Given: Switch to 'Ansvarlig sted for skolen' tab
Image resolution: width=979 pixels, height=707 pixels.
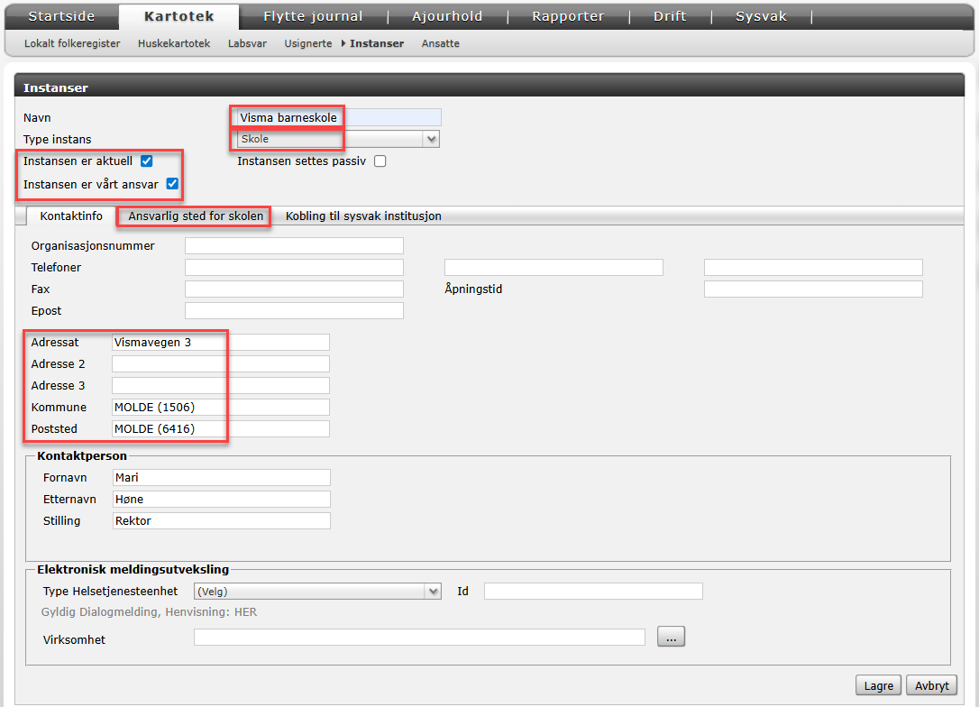Looking at the screenshot, I should click(196, 216).
